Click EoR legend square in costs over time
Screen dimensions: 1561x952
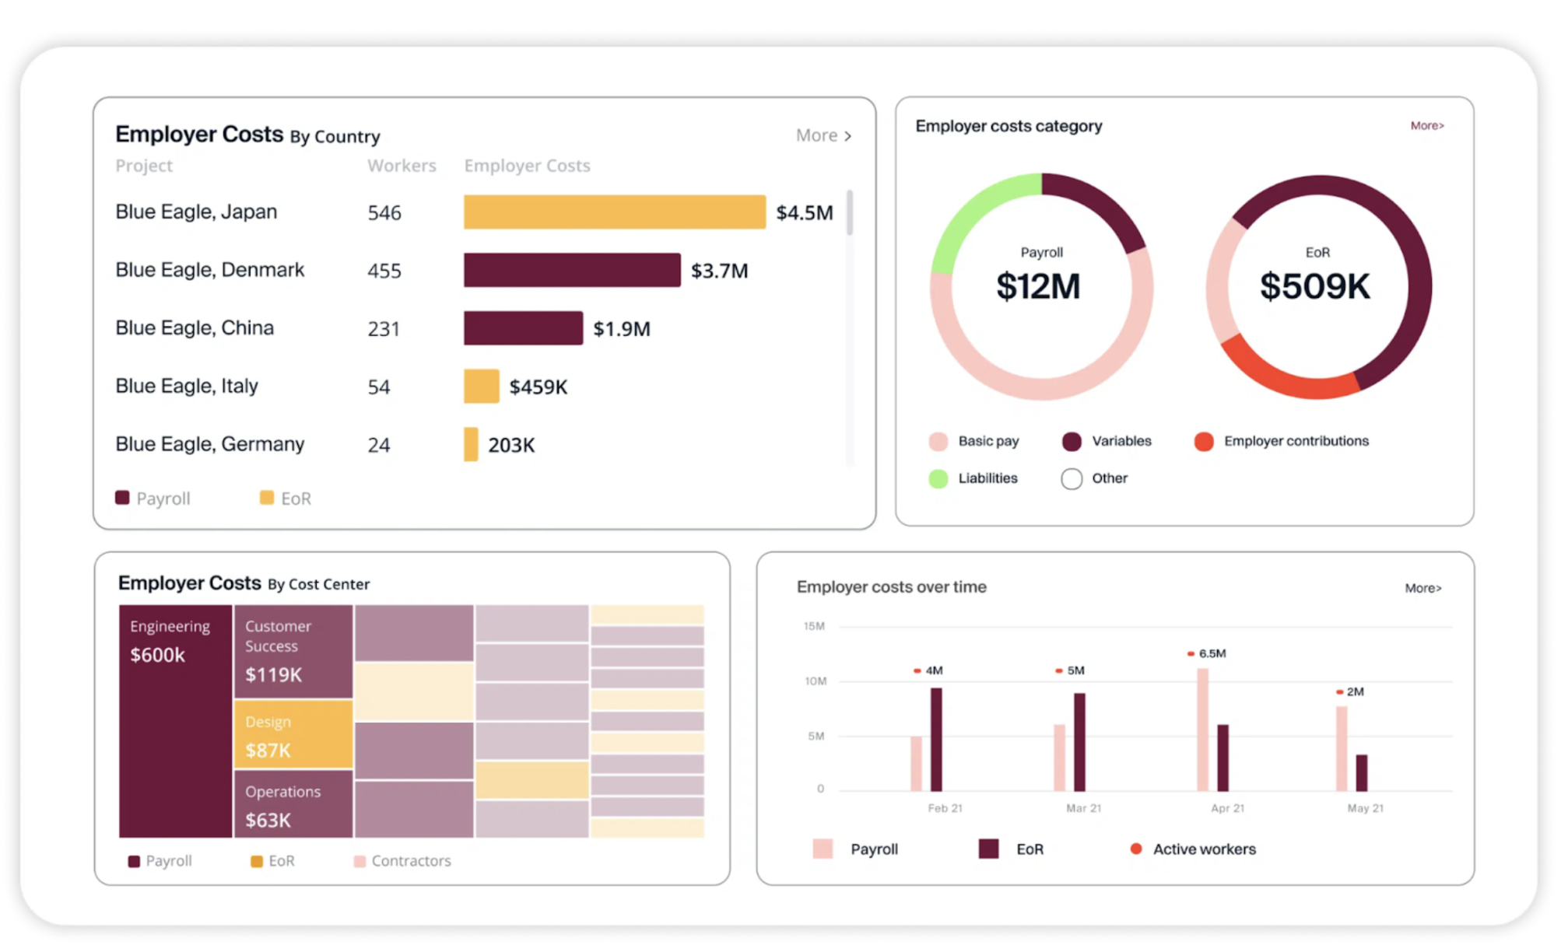click(x=988, y=849)
